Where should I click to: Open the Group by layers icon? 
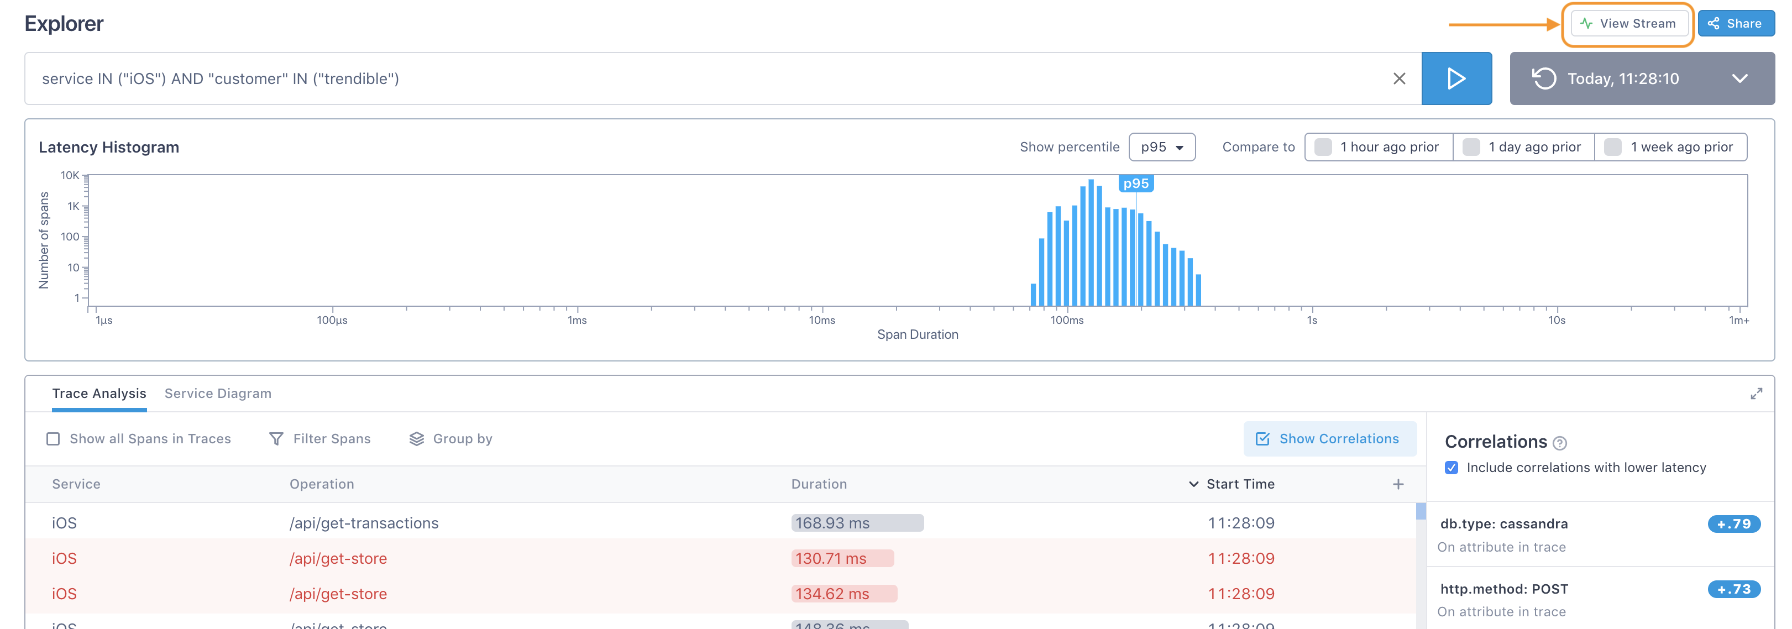tap(416, 439)
